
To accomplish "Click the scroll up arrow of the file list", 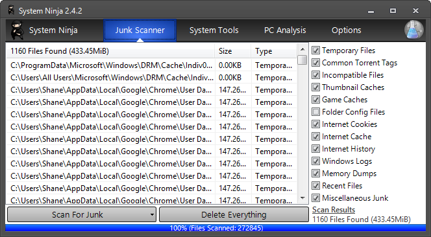I will tap(302, 49).
